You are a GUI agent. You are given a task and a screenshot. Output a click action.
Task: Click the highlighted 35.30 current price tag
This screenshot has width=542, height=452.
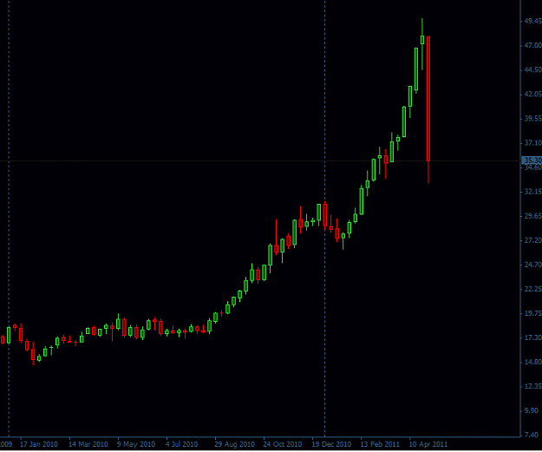point(532,160)
